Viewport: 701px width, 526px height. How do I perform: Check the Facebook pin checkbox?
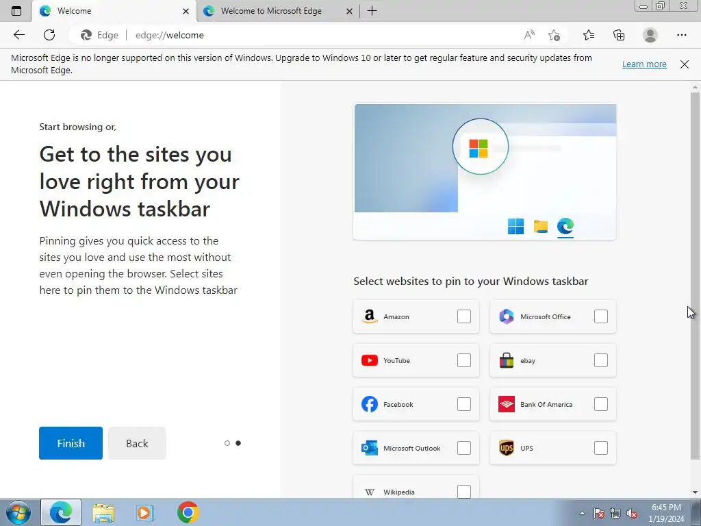click(464, 404)
